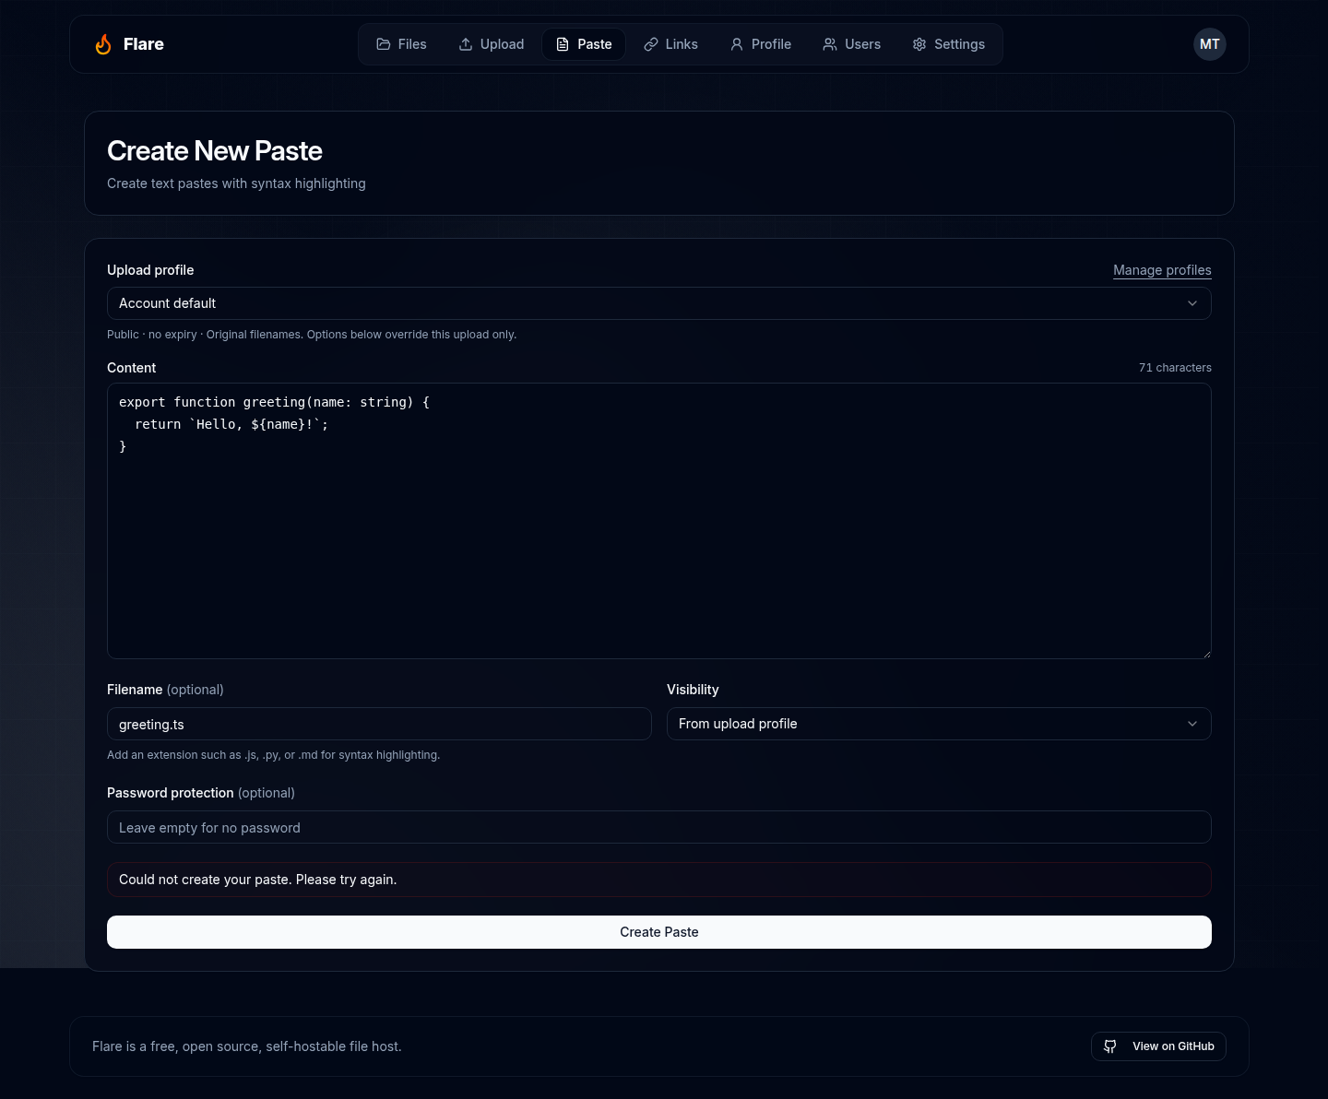Click the GitHub octocat icon in footer
Viewport: 1328px width, 1099px height.
1110,1046
